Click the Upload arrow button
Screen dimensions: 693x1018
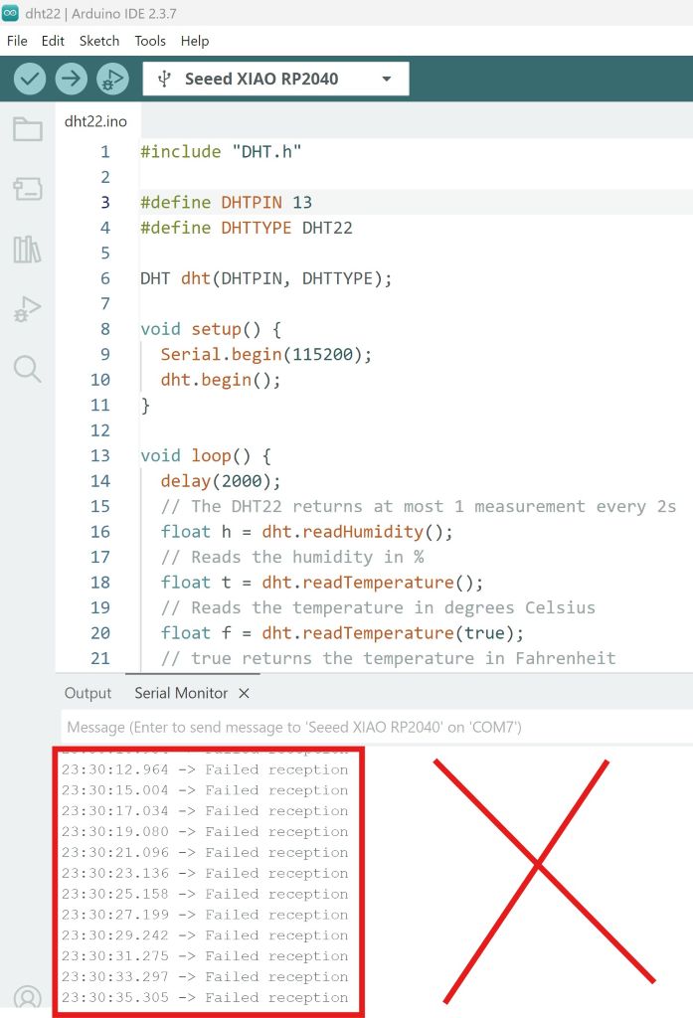[72, 79]
